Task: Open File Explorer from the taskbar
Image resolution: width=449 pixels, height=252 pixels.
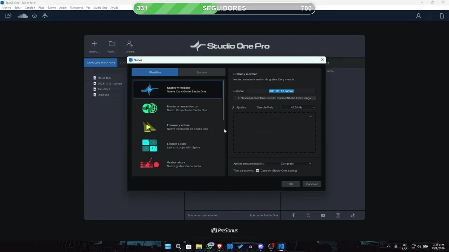Action: pos(199,246)
